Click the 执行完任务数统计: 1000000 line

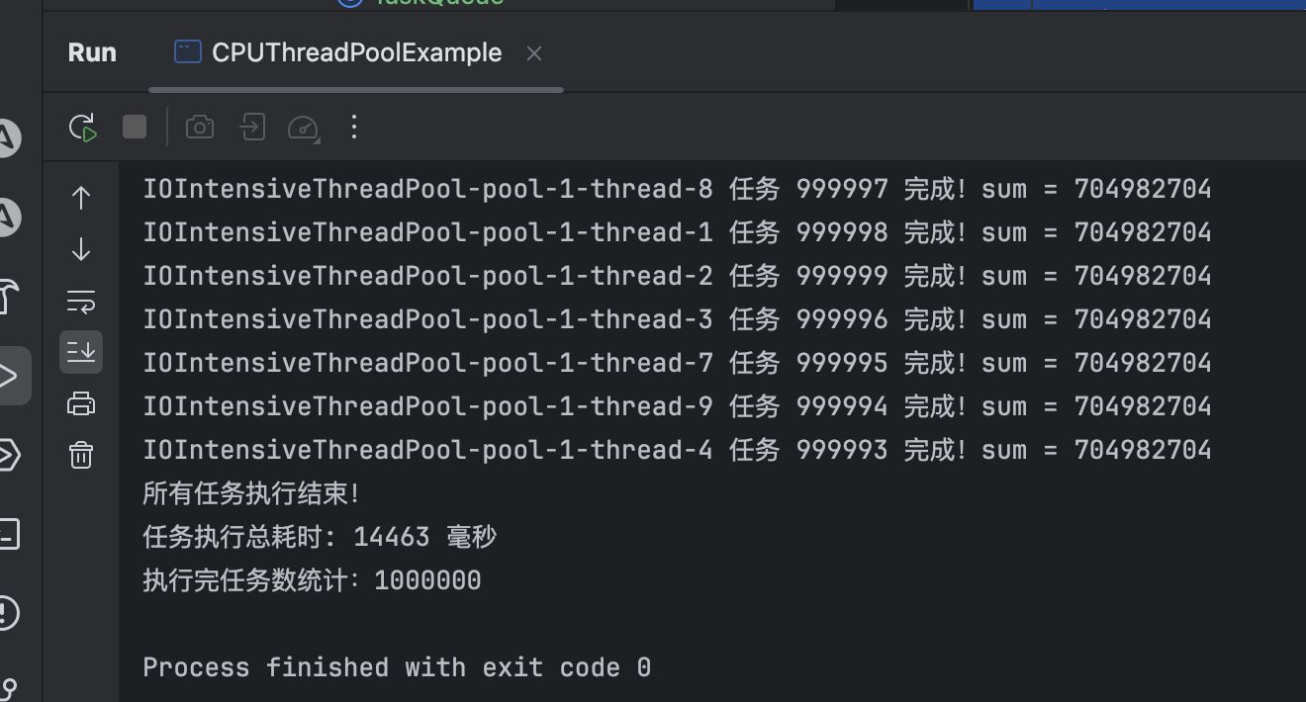[x=312, y=580]
